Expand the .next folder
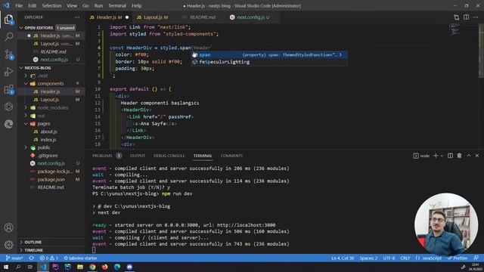 [51, 76]
